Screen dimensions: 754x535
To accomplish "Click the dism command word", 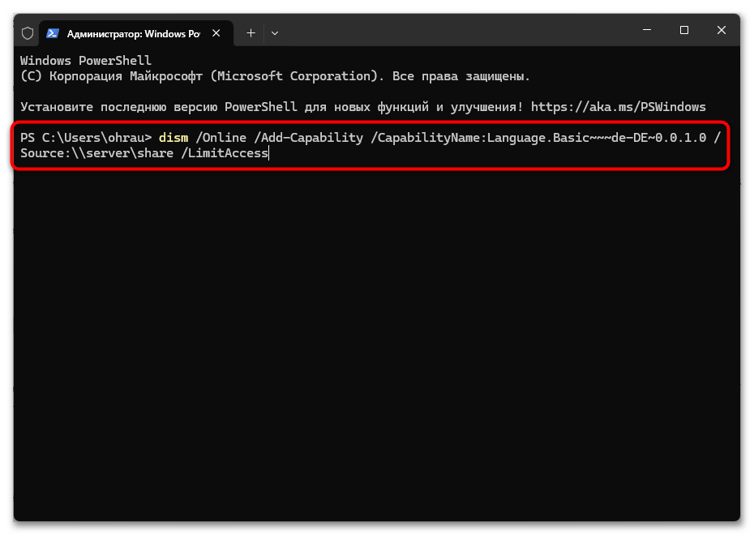I will click(174, 138).
